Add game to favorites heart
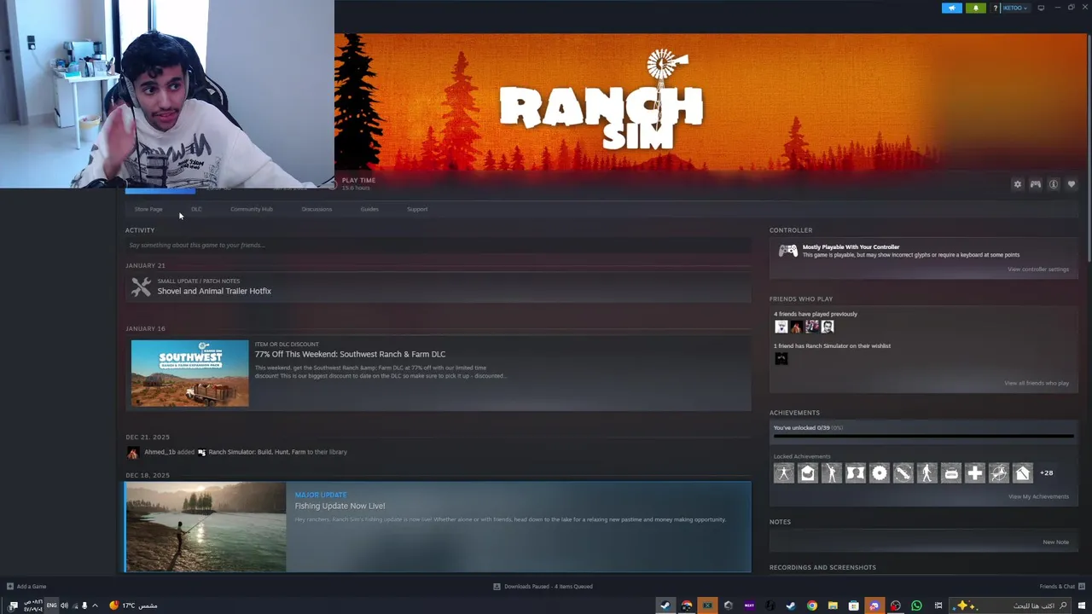The image size is (1092, 614). click(1072, 184)
